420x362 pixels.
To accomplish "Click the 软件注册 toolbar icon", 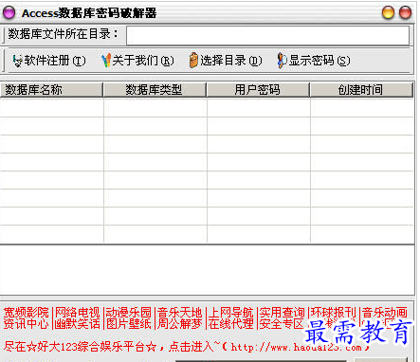I will click(x=17, y=61).
